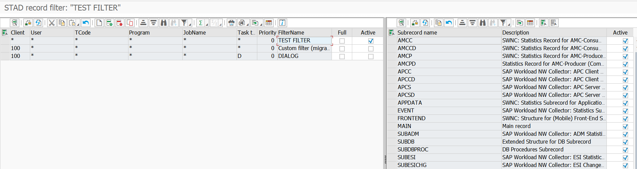This screenshot has width=637, height=169.
Task: Click the TEST FILTER name input cell
Action: [304, 40]
